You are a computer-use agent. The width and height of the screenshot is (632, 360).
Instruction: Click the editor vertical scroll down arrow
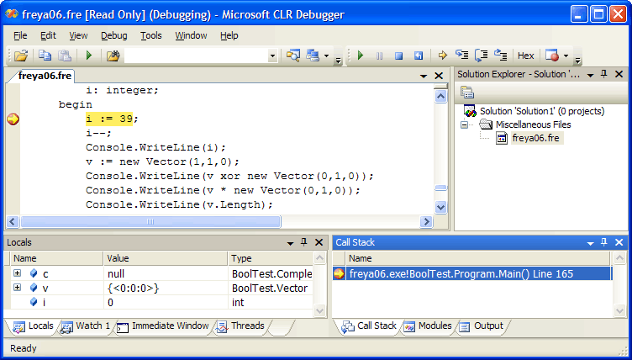pyautogui.click(x=440, y=208)
